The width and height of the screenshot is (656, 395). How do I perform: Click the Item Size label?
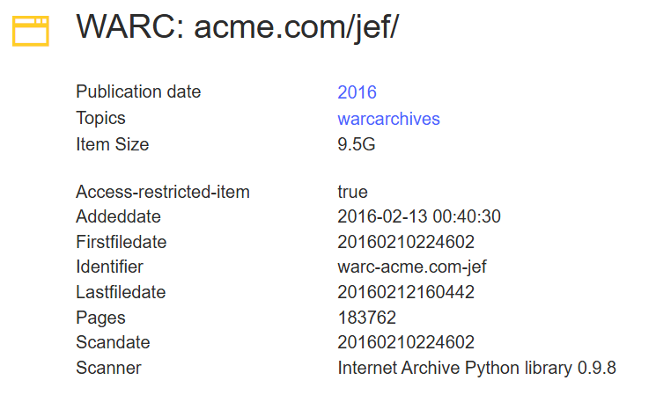[112, 144]
